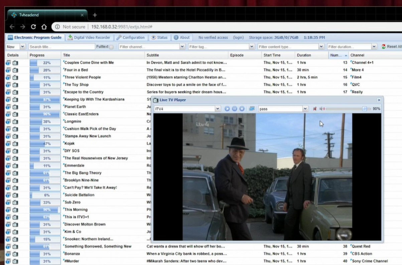
Task: Switch to the Electronic Program Guide tab
Action: coord(34,37)
